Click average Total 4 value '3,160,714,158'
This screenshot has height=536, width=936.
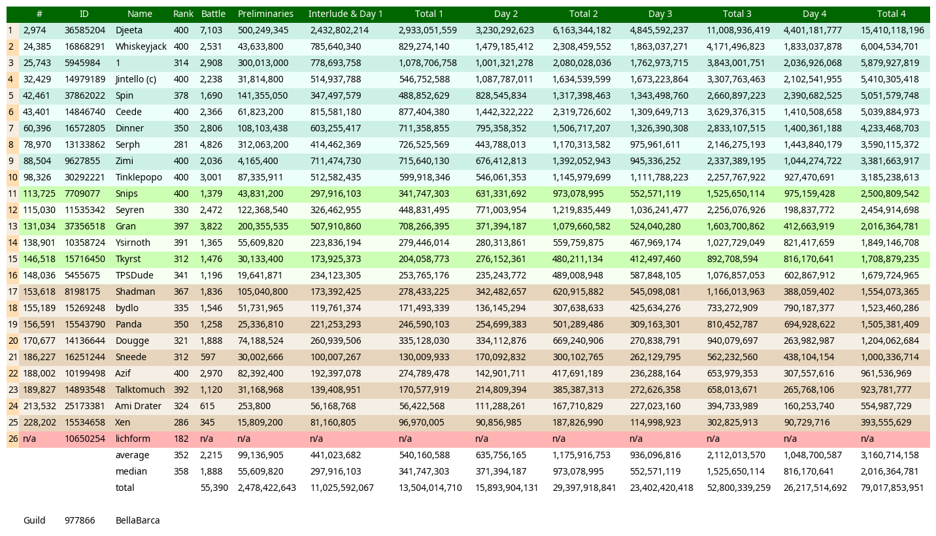coord(890,455)
